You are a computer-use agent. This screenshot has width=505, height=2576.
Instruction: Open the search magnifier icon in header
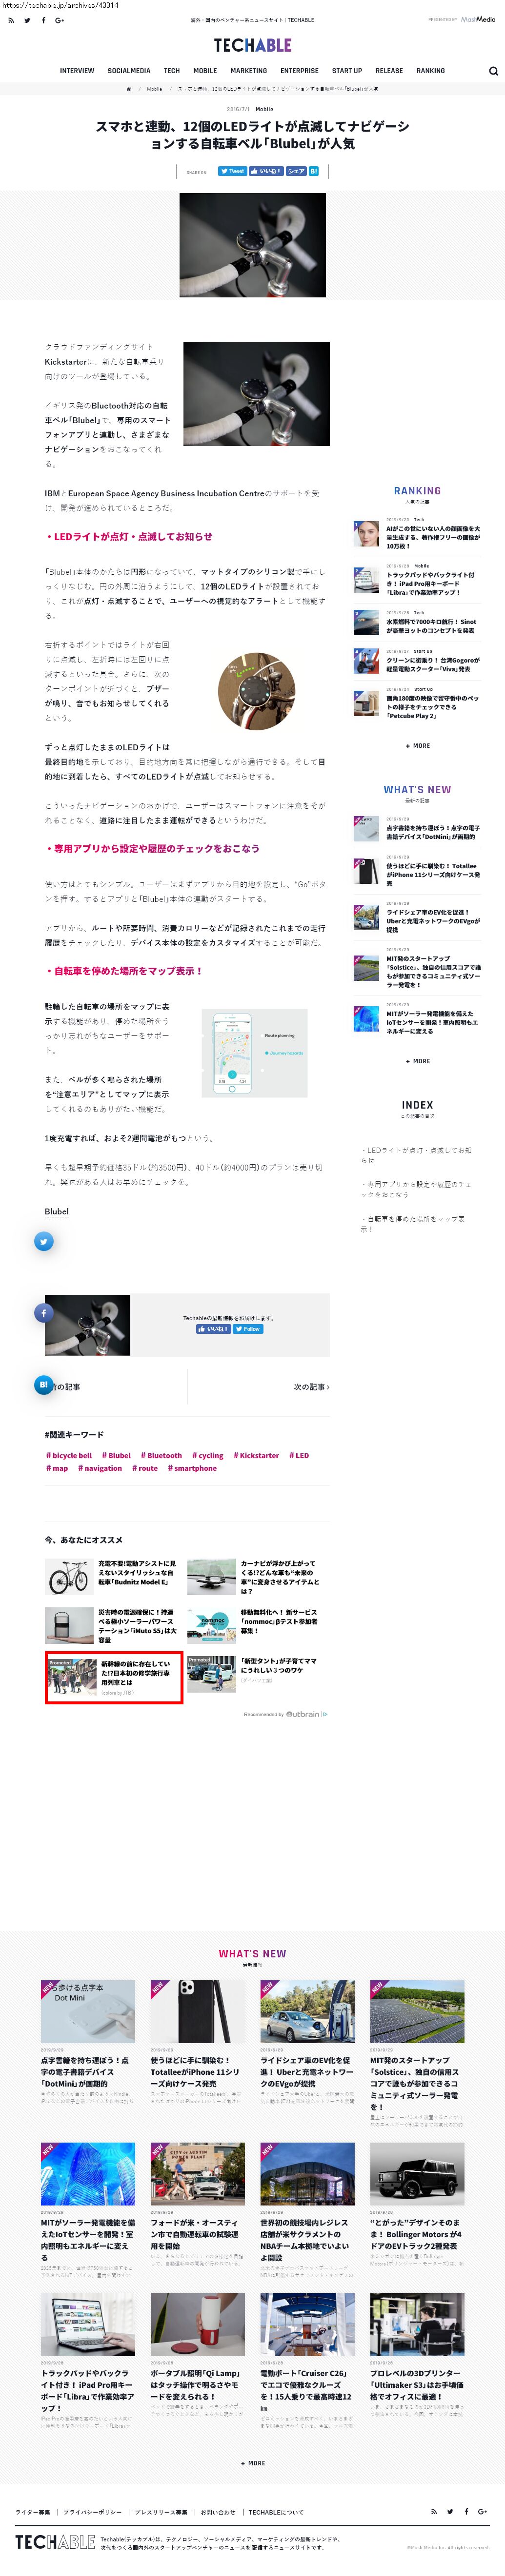coord(493,71)
